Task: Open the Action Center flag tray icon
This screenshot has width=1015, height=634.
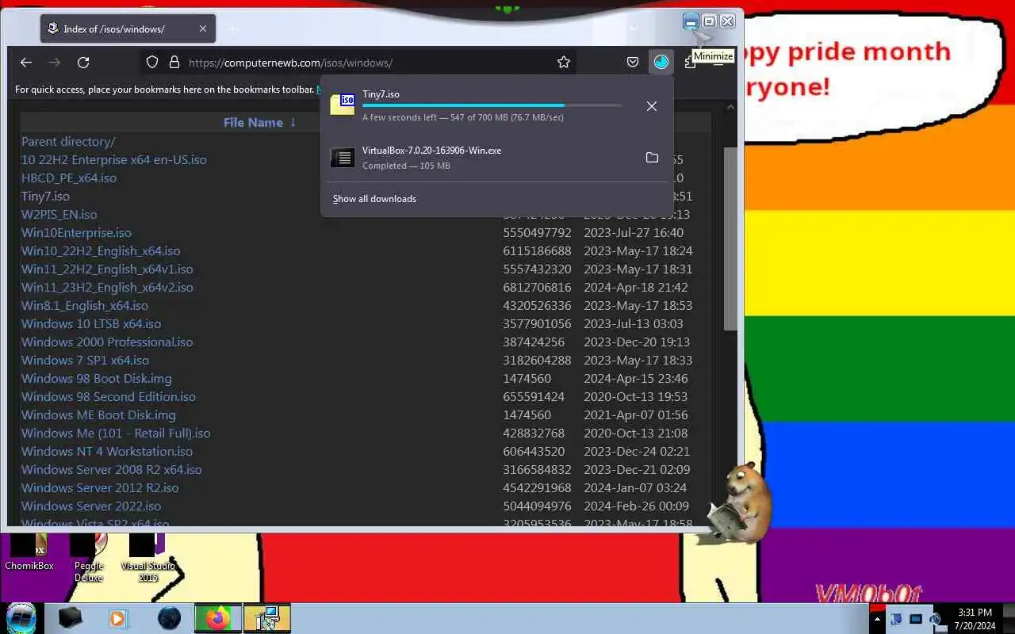Action: 896,619
